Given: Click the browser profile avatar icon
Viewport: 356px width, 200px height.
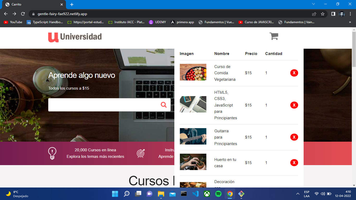Looking at the screenshot, I should pyautogui.click(x=342, y=14).
